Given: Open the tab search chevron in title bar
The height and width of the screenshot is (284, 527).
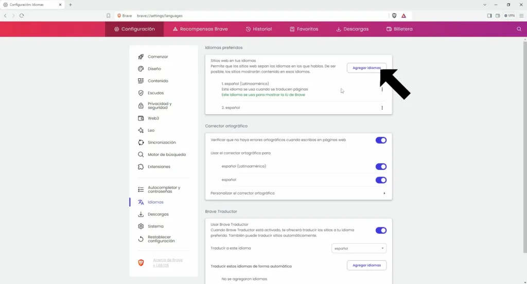Looking at the screenshot, I should [x=485, y=5].
